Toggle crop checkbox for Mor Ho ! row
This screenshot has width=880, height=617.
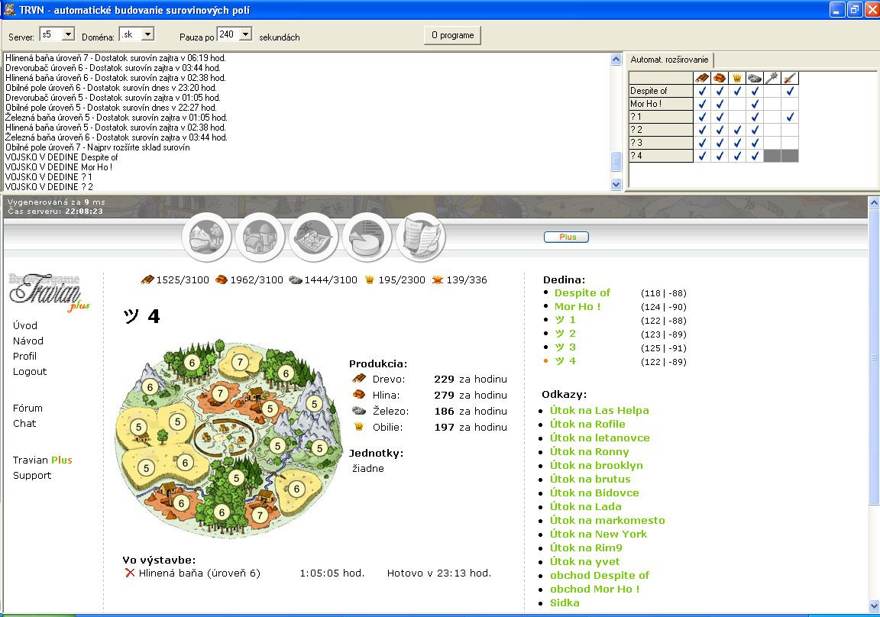point(737,103)
